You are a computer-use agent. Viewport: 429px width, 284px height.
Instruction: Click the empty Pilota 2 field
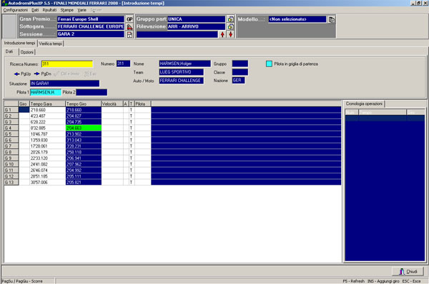point(92,92)
